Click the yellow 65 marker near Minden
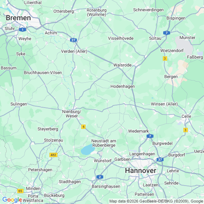 [20, 191]
